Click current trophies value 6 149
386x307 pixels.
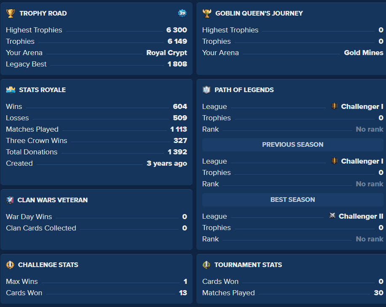coord(177,41)
